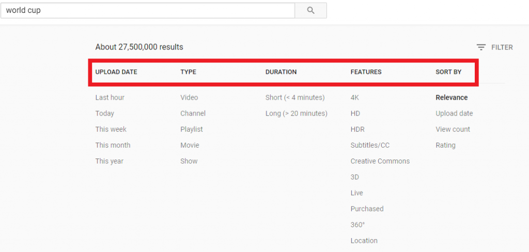Click the magnifier search button

click(310, 10)
